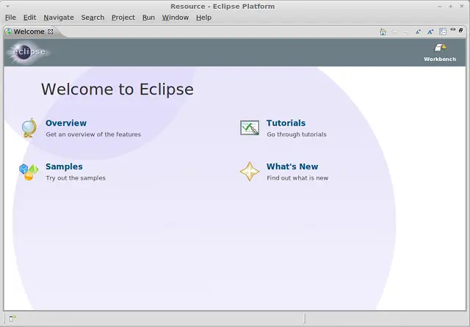Image resolution: width=470 pixels, height=327 pixels.
Task: Select the Welcome tab
Action: [x=29, y=32]
